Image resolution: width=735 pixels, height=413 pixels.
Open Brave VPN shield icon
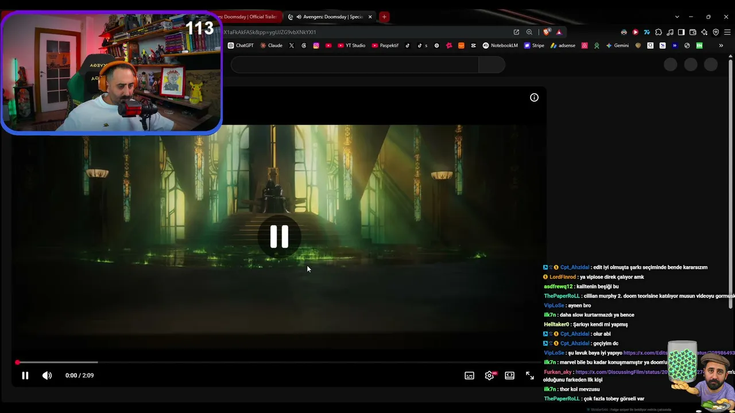point(715,32)
